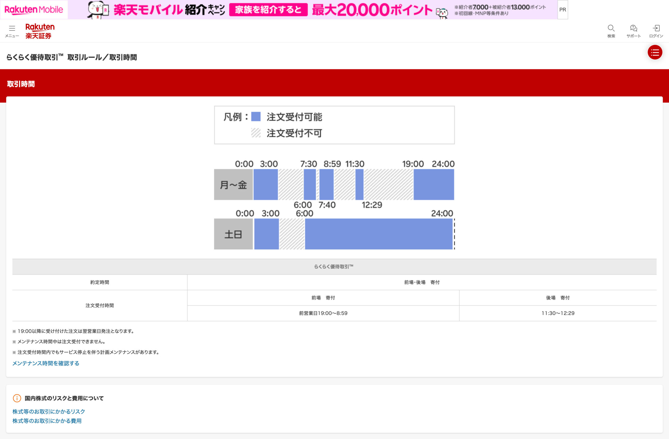Open the search magnifier icon
The image size is (669, 439).
[x=611, y=28]
